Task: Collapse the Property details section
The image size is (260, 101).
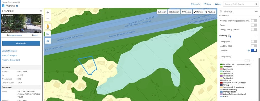Action: point(40,67)
